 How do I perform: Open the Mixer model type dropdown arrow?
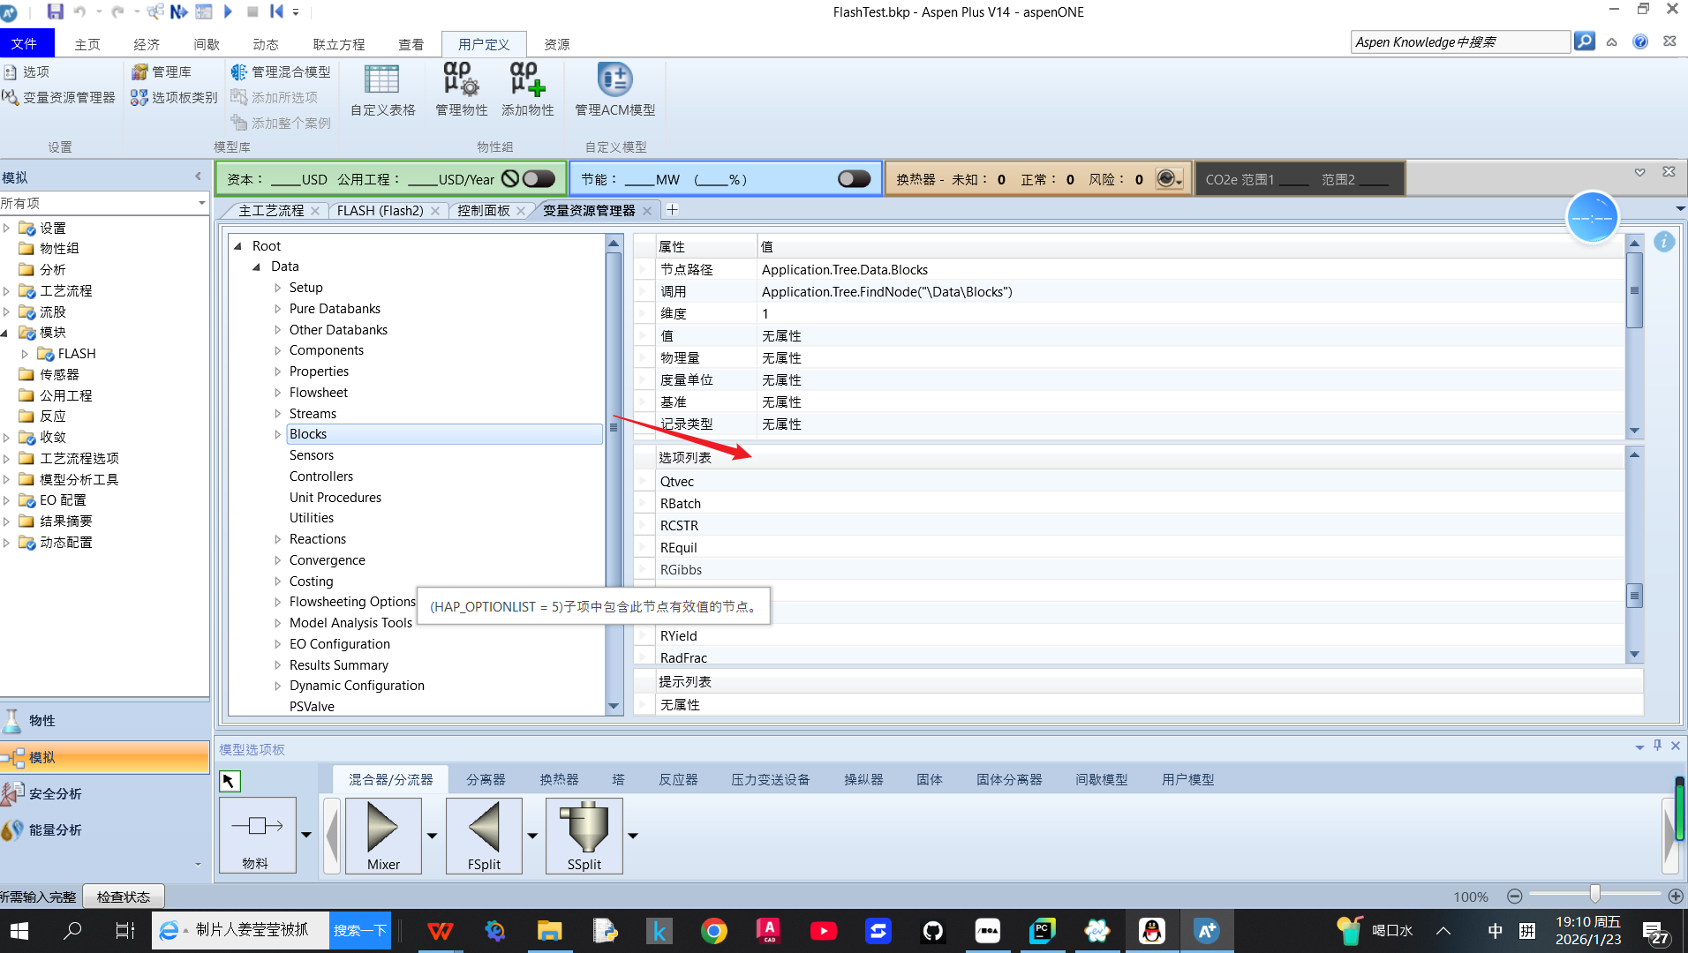coord(432,835)
